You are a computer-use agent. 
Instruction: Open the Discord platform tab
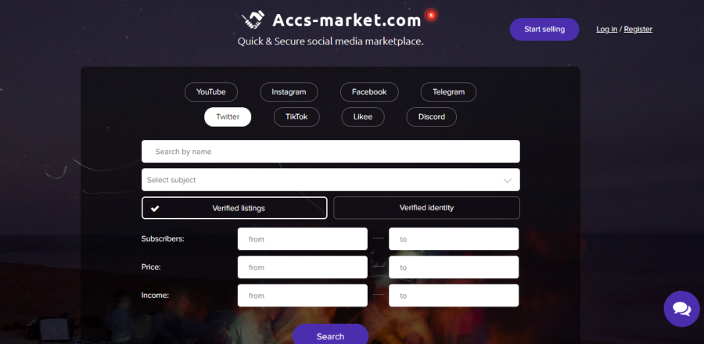pyautogui.click(x=431, y=116)
